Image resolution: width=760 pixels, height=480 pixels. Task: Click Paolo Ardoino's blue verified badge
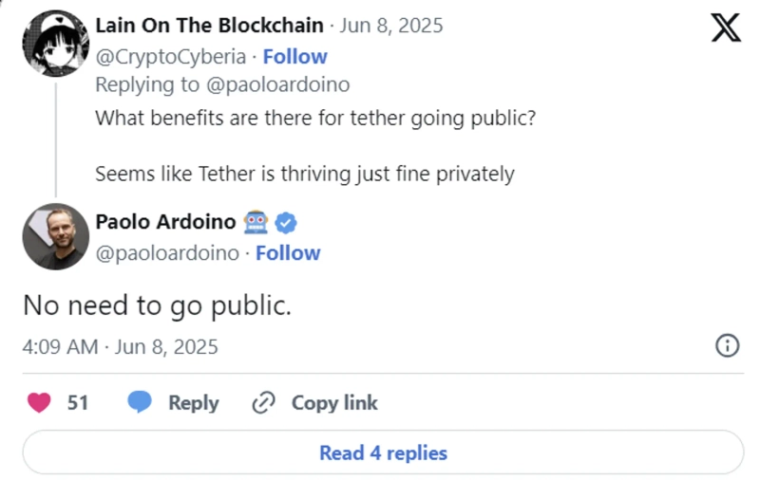tap(286, 223)
